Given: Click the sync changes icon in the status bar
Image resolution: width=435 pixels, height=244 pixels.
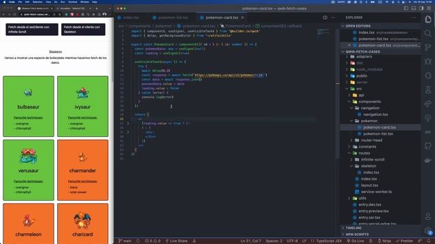Looking at the screenshot, I should [138, 241].
